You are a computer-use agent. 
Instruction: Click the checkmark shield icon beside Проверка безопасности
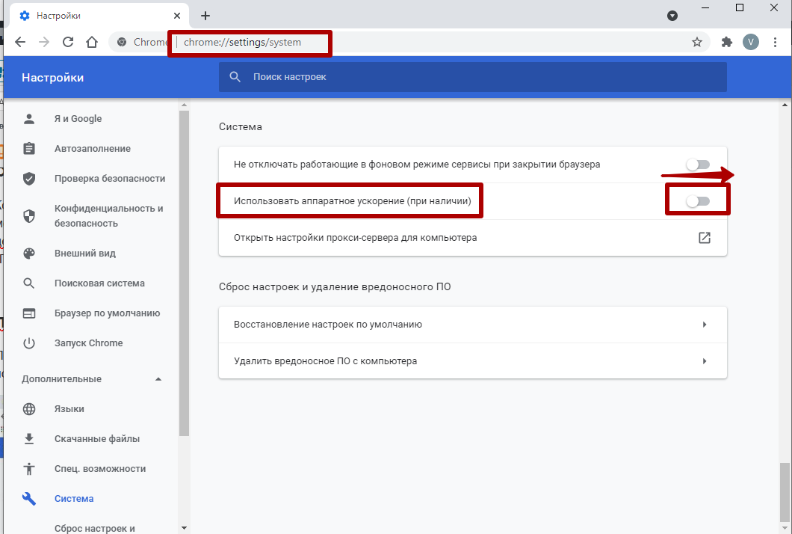[x=29, y=179]
